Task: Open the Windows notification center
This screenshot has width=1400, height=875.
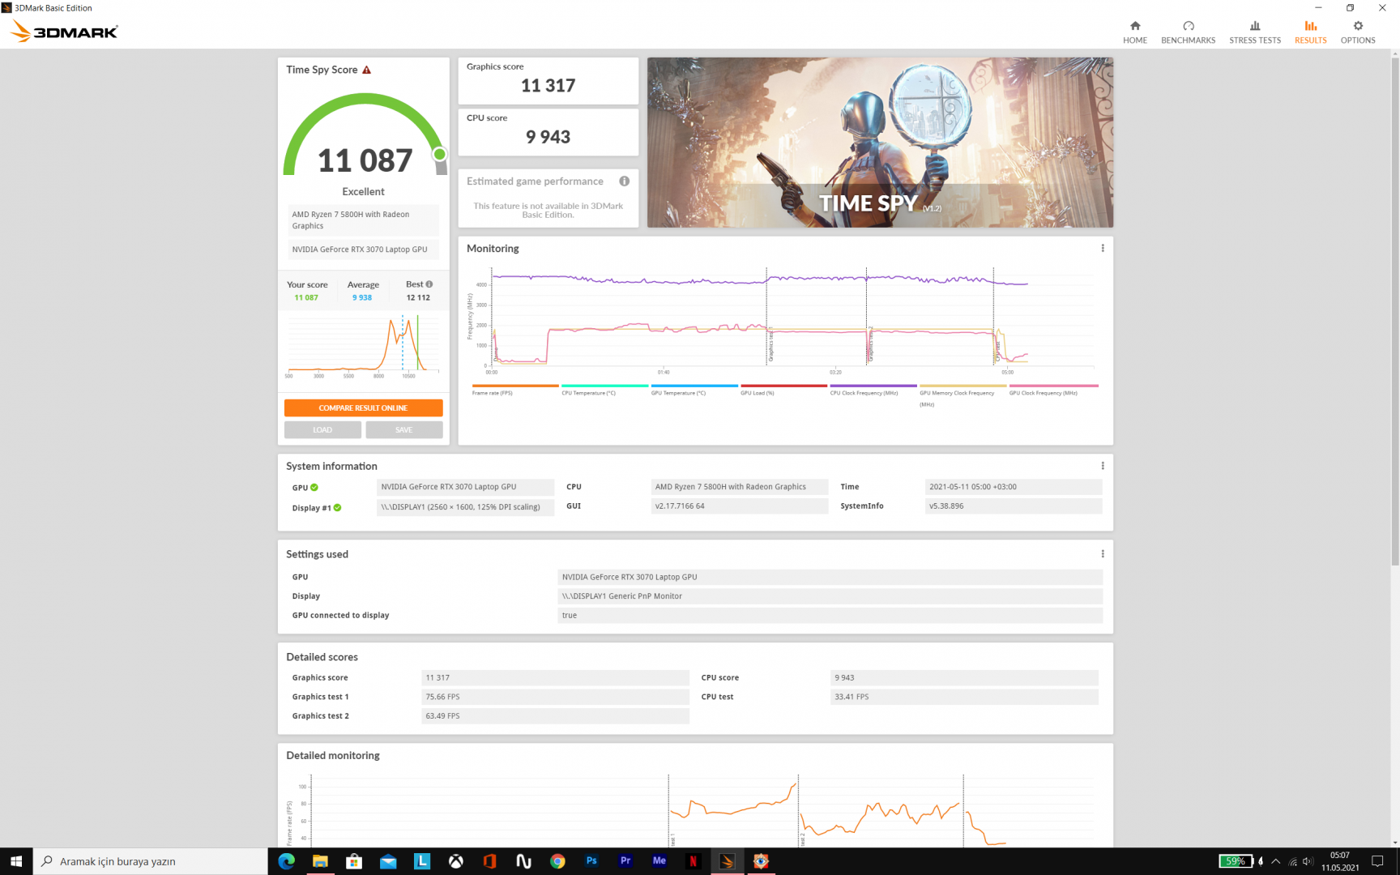Action: (x=1377, y=861)
